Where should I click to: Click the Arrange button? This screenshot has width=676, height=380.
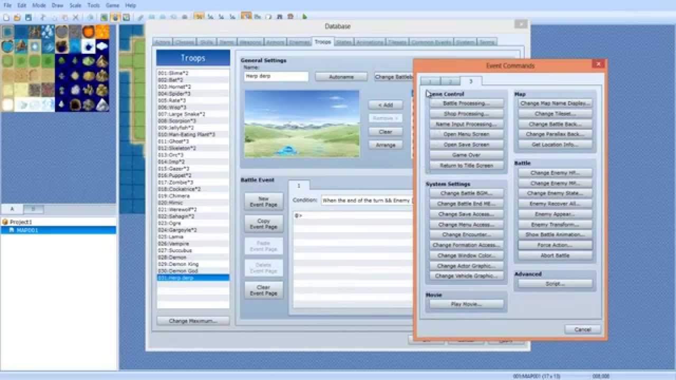(x=386, y=145)
